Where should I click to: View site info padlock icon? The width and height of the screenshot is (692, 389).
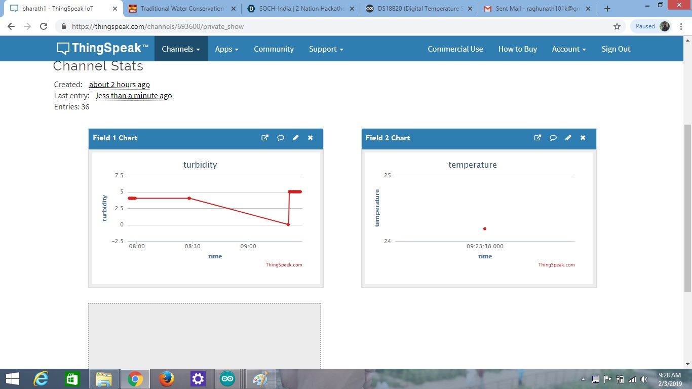pyautogui.click(x=63, y=26)
